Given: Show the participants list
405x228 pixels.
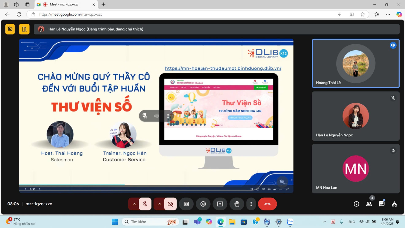Looking at the screenshot, I should coord(369,204).
